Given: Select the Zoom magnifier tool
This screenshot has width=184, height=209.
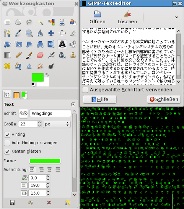Looking at the screenshot, I should (x=29, y=33).
